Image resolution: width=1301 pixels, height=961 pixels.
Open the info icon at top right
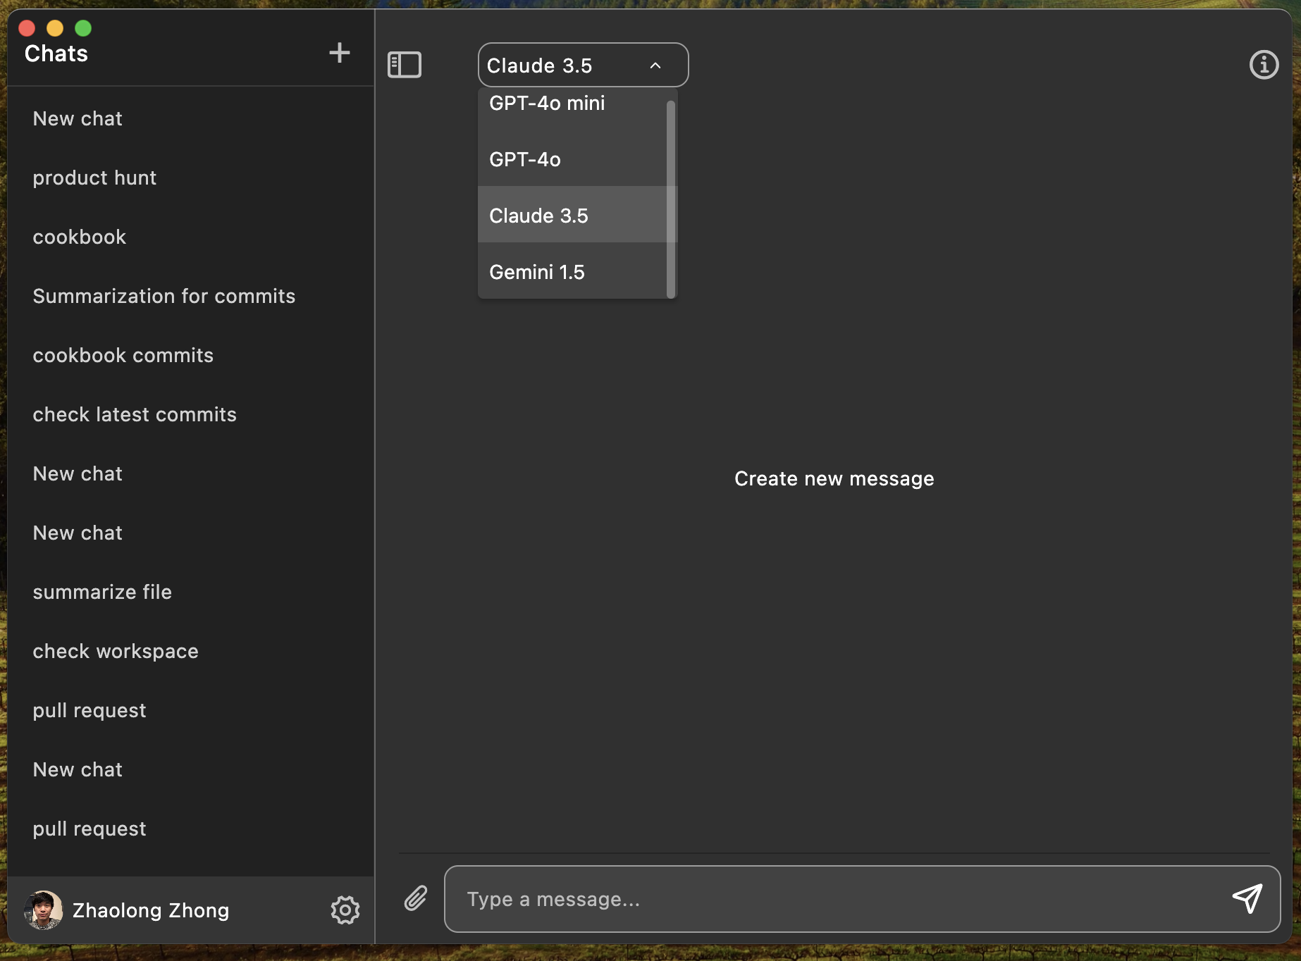1264,65
